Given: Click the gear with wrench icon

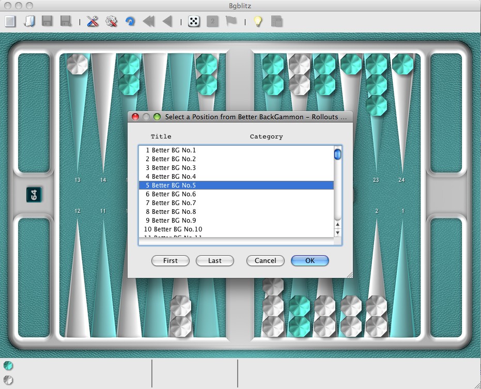Looking at the screenshot, I should coord(111,21).
